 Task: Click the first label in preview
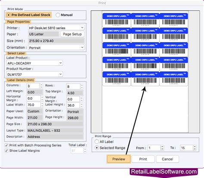point(117,20)
